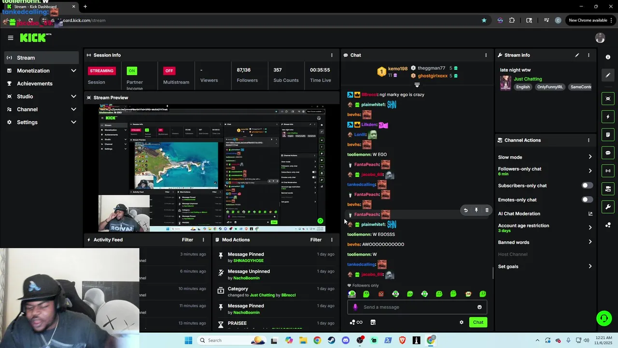The image size is (618, 348).
Task: Open emoji picker in message box
Action: pyautogui.click(x=479, y=307)
